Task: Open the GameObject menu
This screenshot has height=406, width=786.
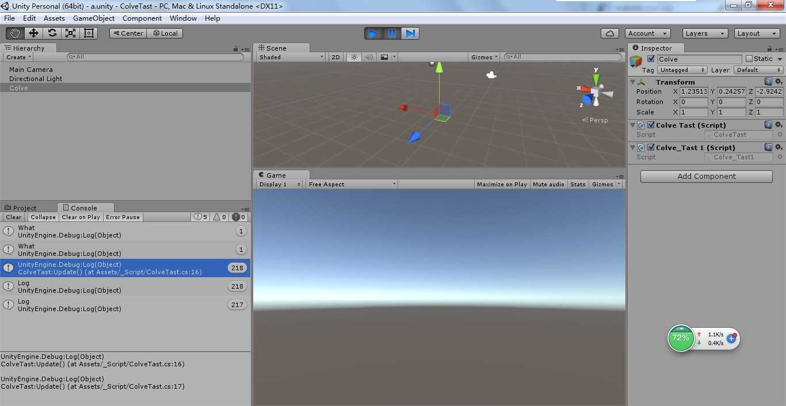Action: click(94, 18)
